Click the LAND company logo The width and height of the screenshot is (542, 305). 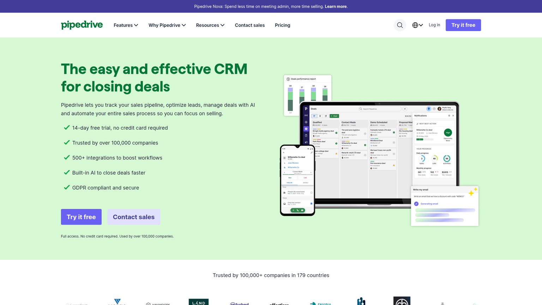pos(199,302)
